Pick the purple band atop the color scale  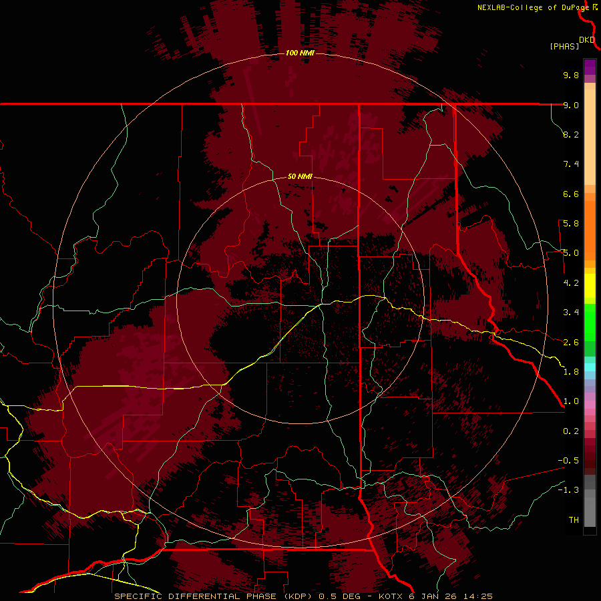[590, 67]
